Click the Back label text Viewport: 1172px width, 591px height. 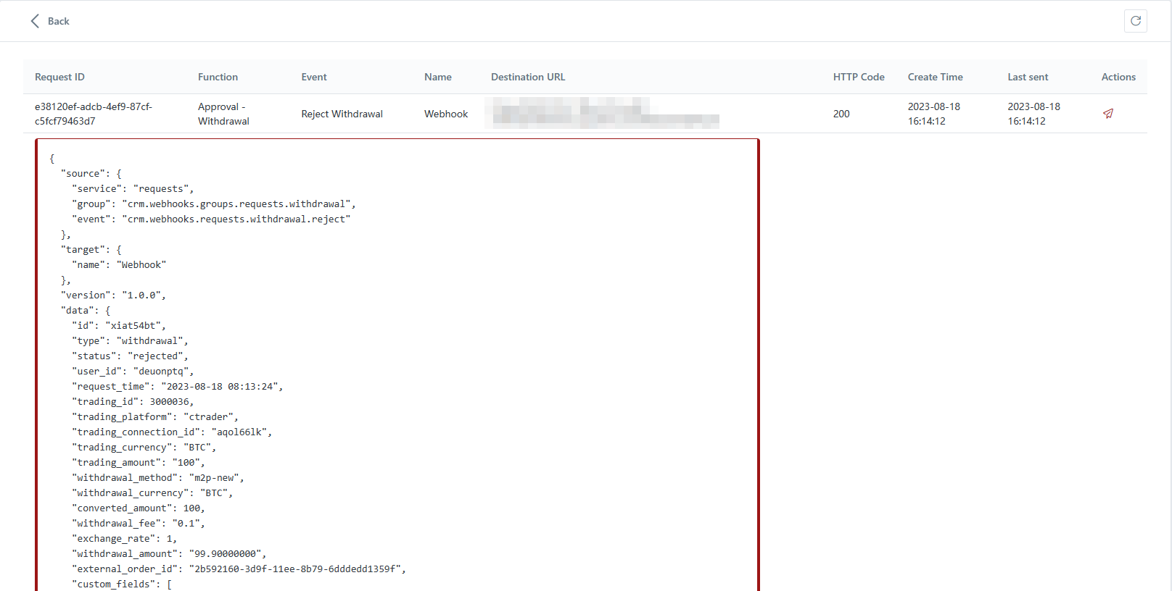click(59, 21)
